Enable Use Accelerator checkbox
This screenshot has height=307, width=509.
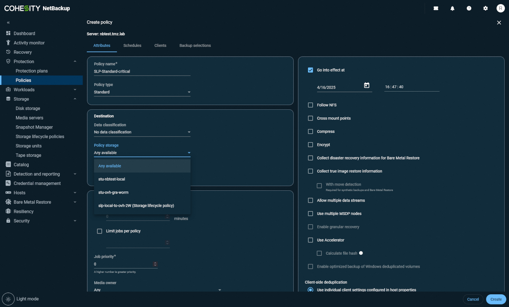310,240
